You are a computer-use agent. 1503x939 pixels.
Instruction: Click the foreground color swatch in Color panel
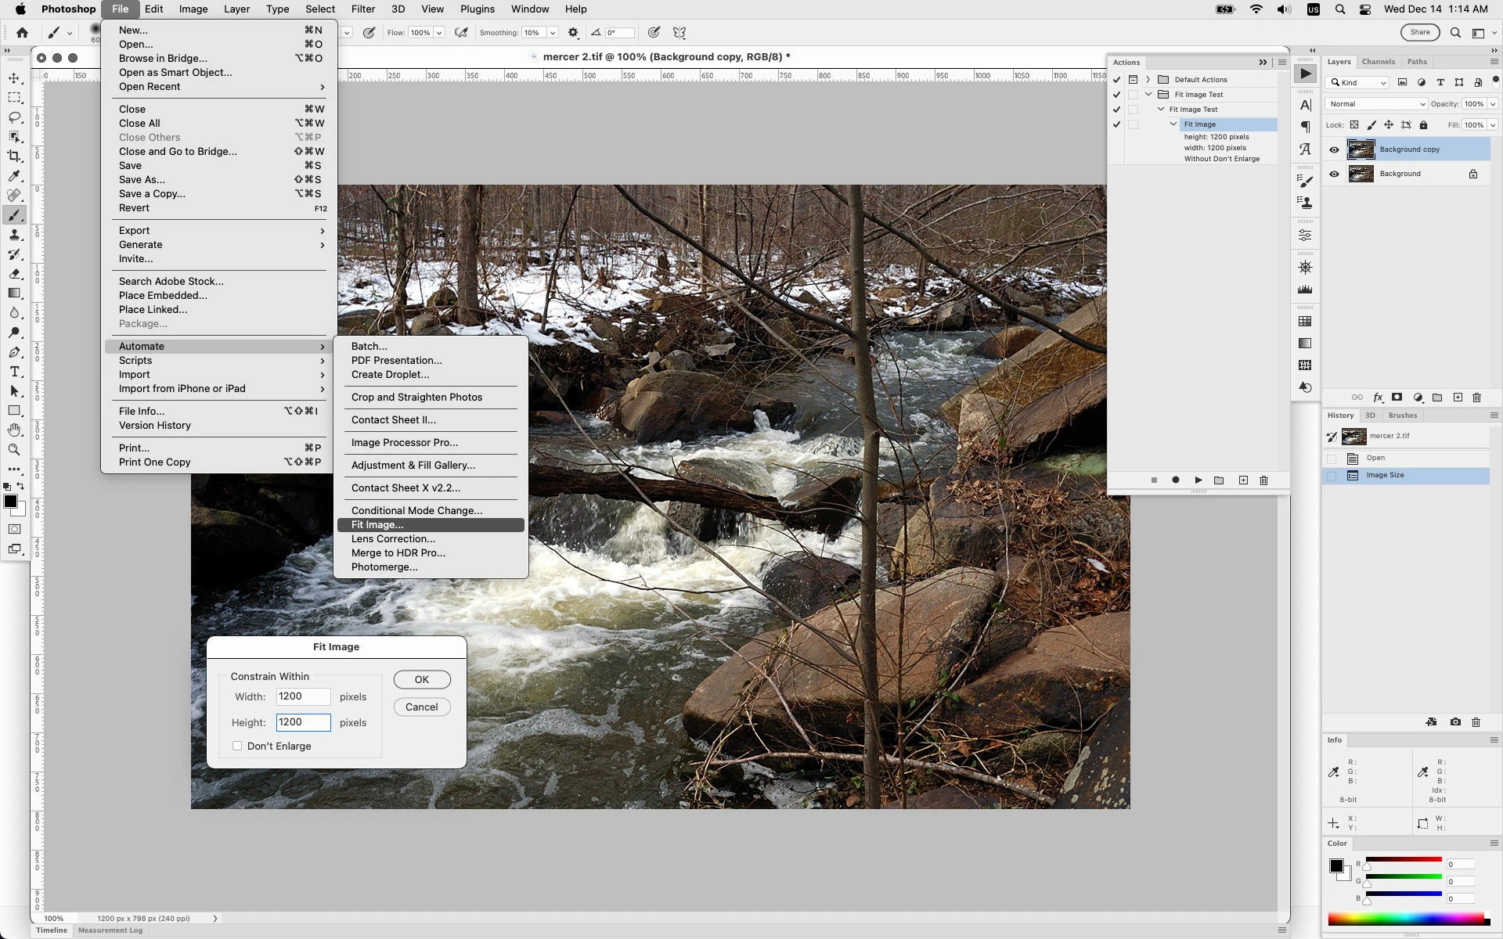1336,865
